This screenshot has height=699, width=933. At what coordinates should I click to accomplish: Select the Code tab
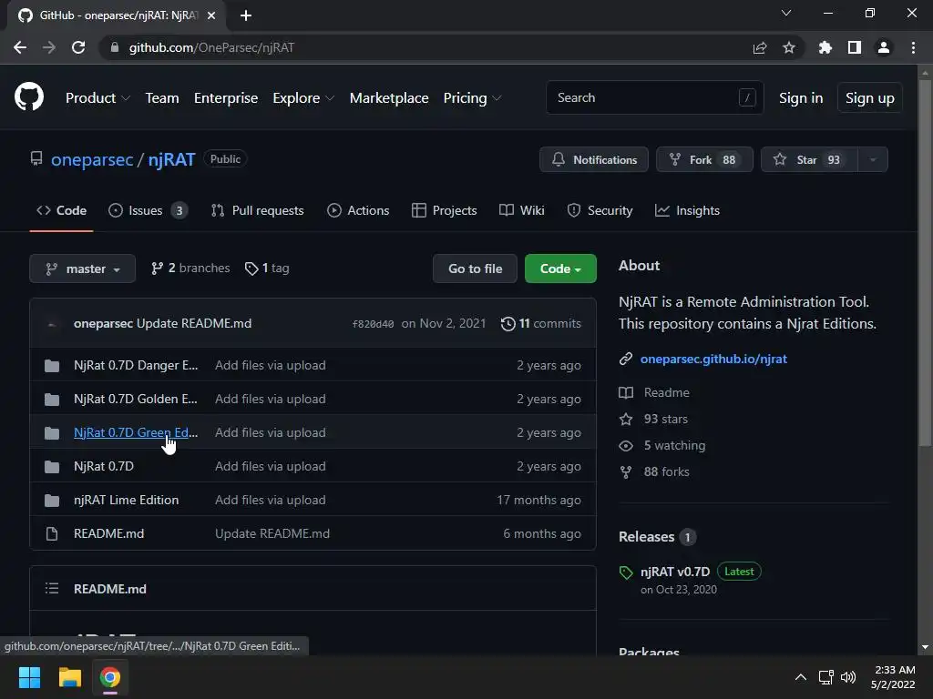(61, 210)
